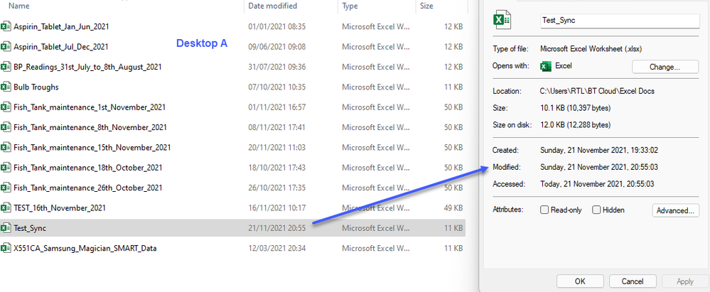Tick the Hidden attribute checkbox
The height and width of the screenshot is (292, 710).
597,210
